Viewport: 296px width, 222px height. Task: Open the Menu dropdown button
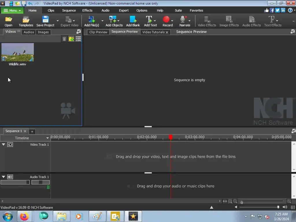(x=12, y=10)
